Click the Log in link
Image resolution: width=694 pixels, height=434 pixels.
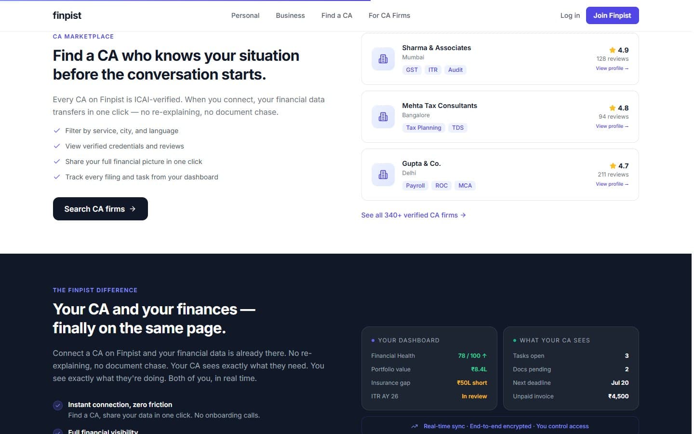coord(570,15)
